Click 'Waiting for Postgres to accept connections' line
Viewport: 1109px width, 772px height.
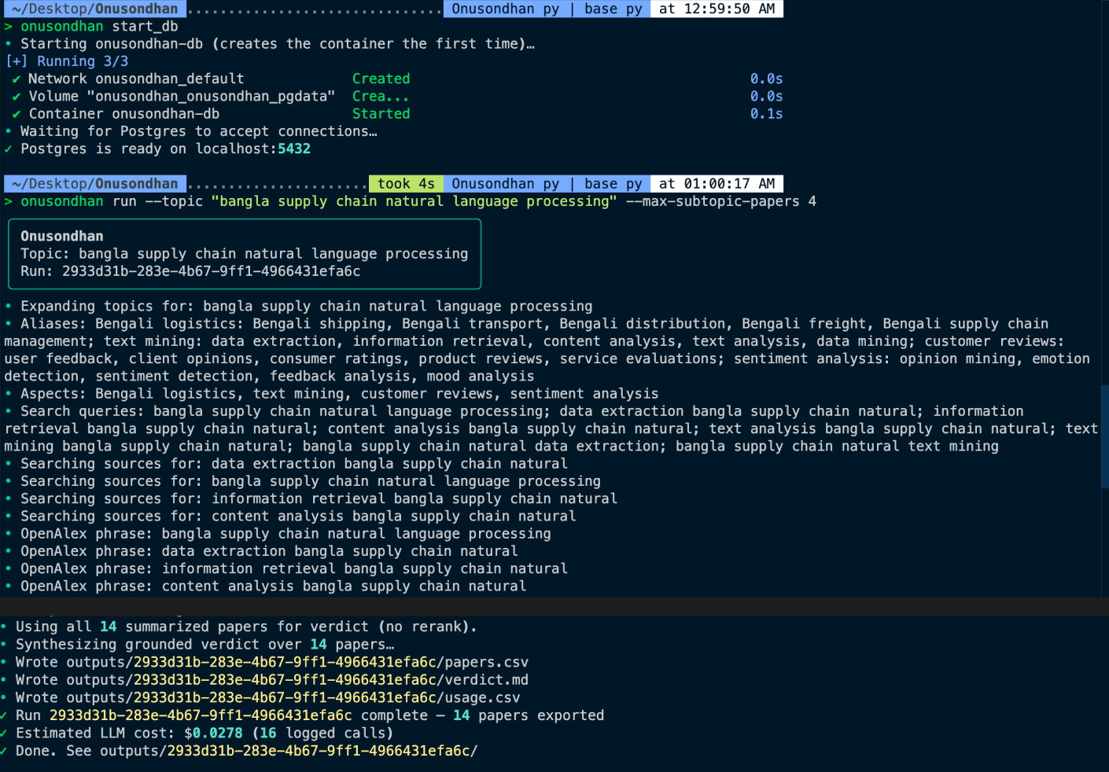tap(198, 131)
